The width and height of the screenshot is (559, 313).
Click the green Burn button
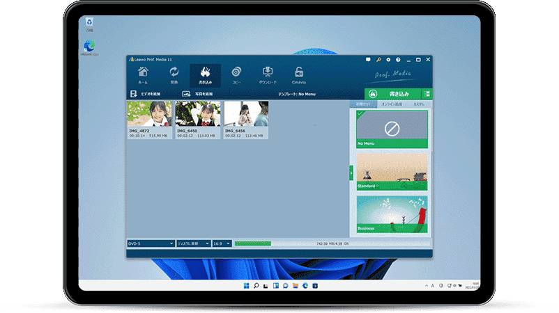pos(392,94)
